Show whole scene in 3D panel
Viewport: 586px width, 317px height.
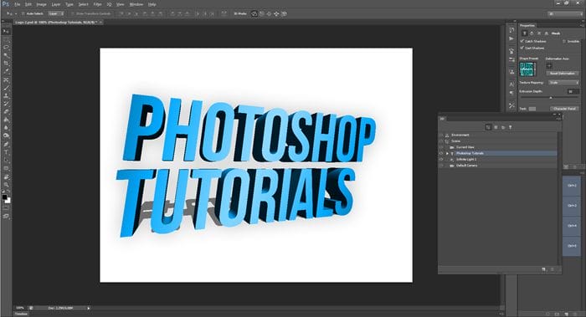(488, 127)
